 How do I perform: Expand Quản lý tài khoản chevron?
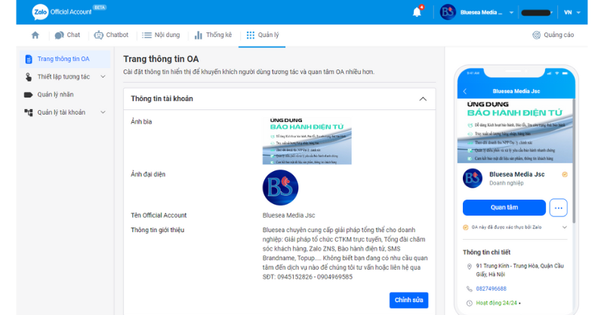click(x=103, y=112)
